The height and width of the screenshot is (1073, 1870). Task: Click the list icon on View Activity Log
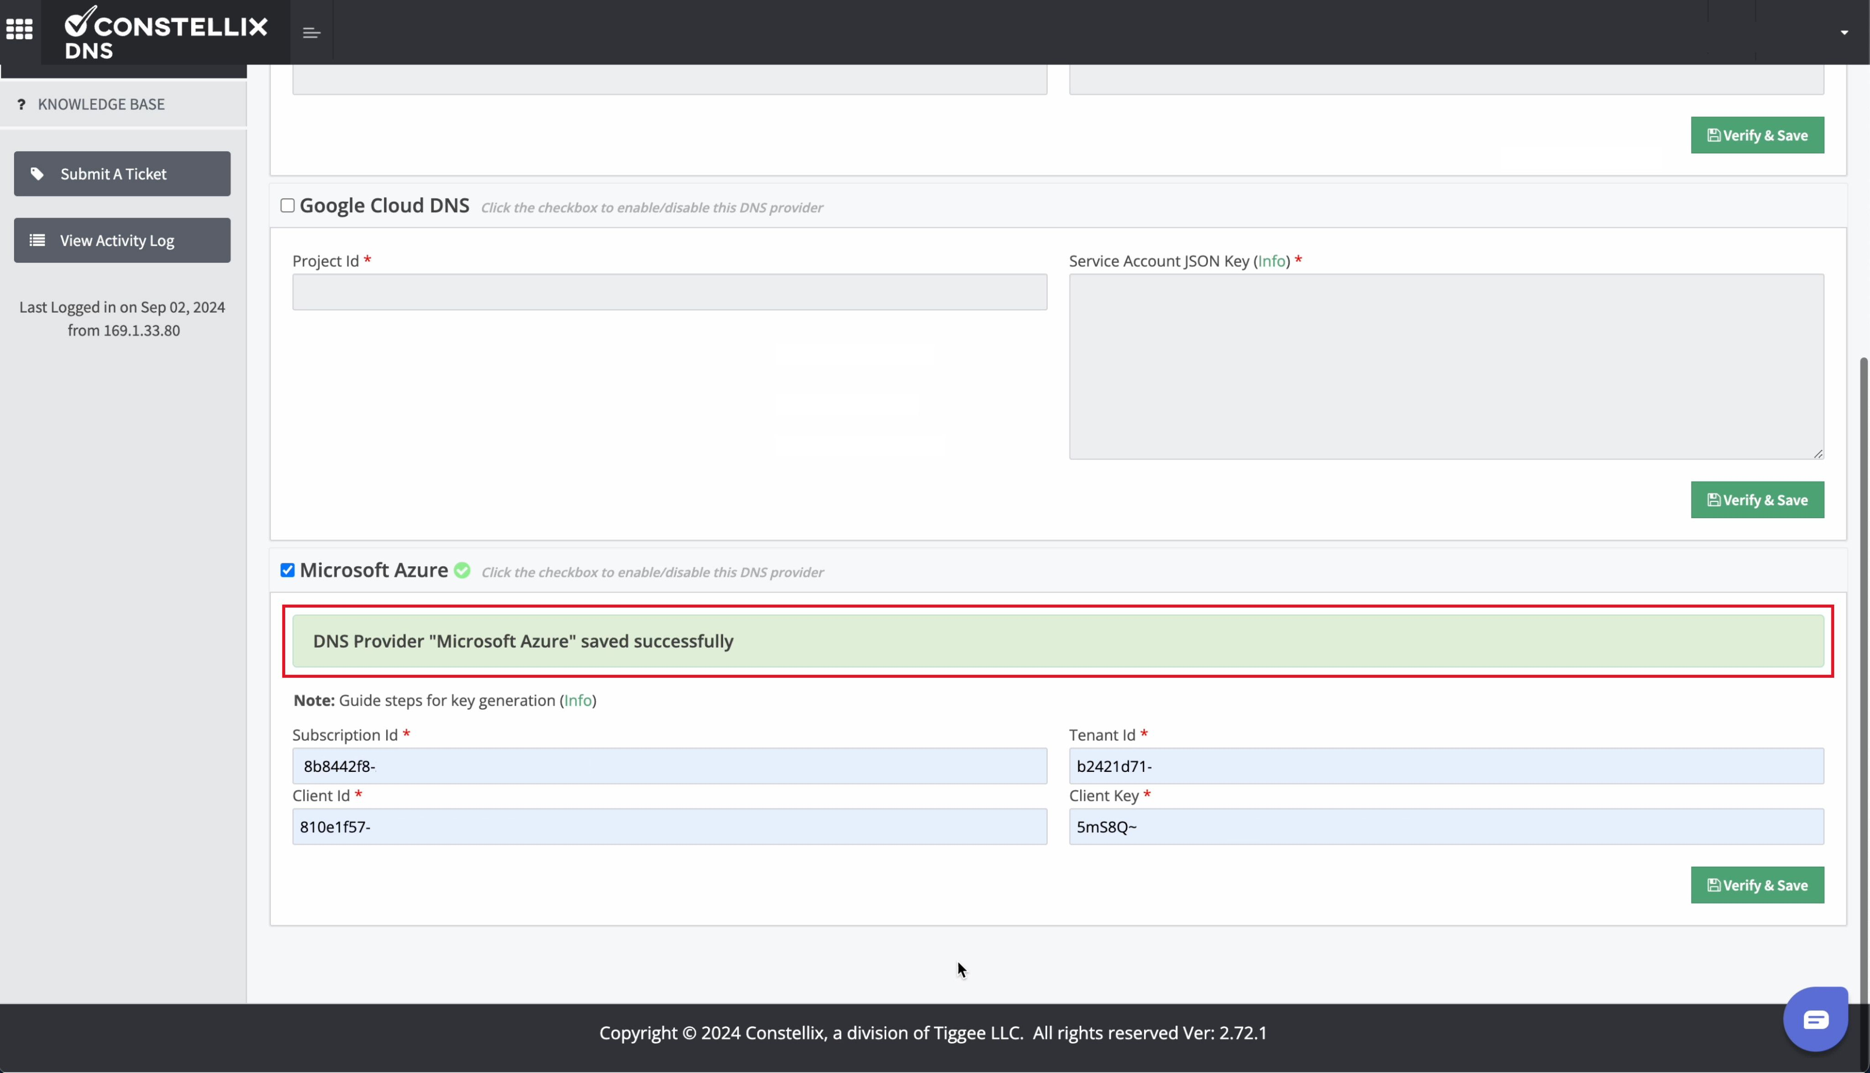point(37,240)
